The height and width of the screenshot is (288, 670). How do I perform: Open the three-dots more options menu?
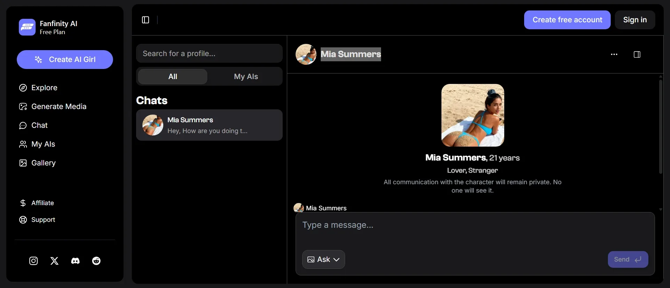coord(614,54)
